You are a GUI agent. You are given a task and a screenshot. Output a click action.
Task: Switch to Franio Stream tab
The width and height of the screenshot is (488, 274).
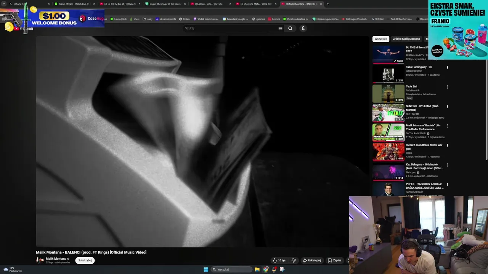[x=74, y=4]
